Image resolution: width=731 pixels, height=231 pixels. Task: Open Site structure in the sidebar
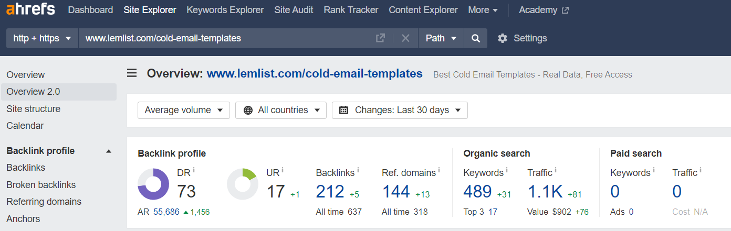click(34, 109)
